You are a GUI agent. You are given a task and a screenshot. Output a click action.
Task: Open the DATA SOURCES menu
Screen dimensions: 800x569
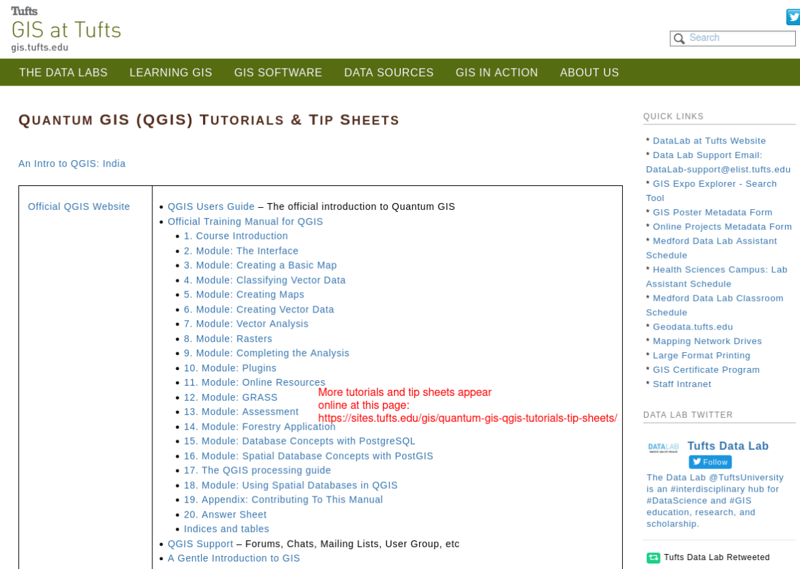388,72
